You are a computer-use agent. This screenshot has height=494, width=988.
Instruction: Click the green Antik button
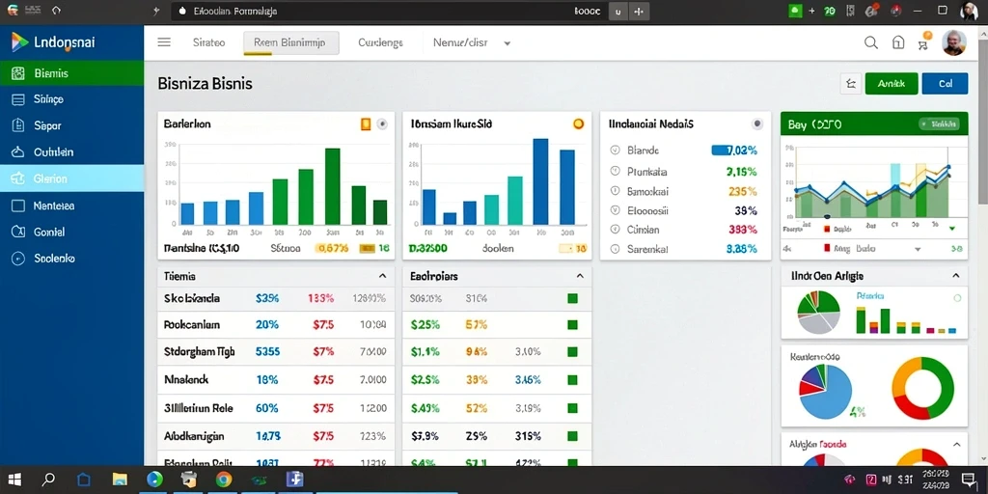[x=891, y=83]
